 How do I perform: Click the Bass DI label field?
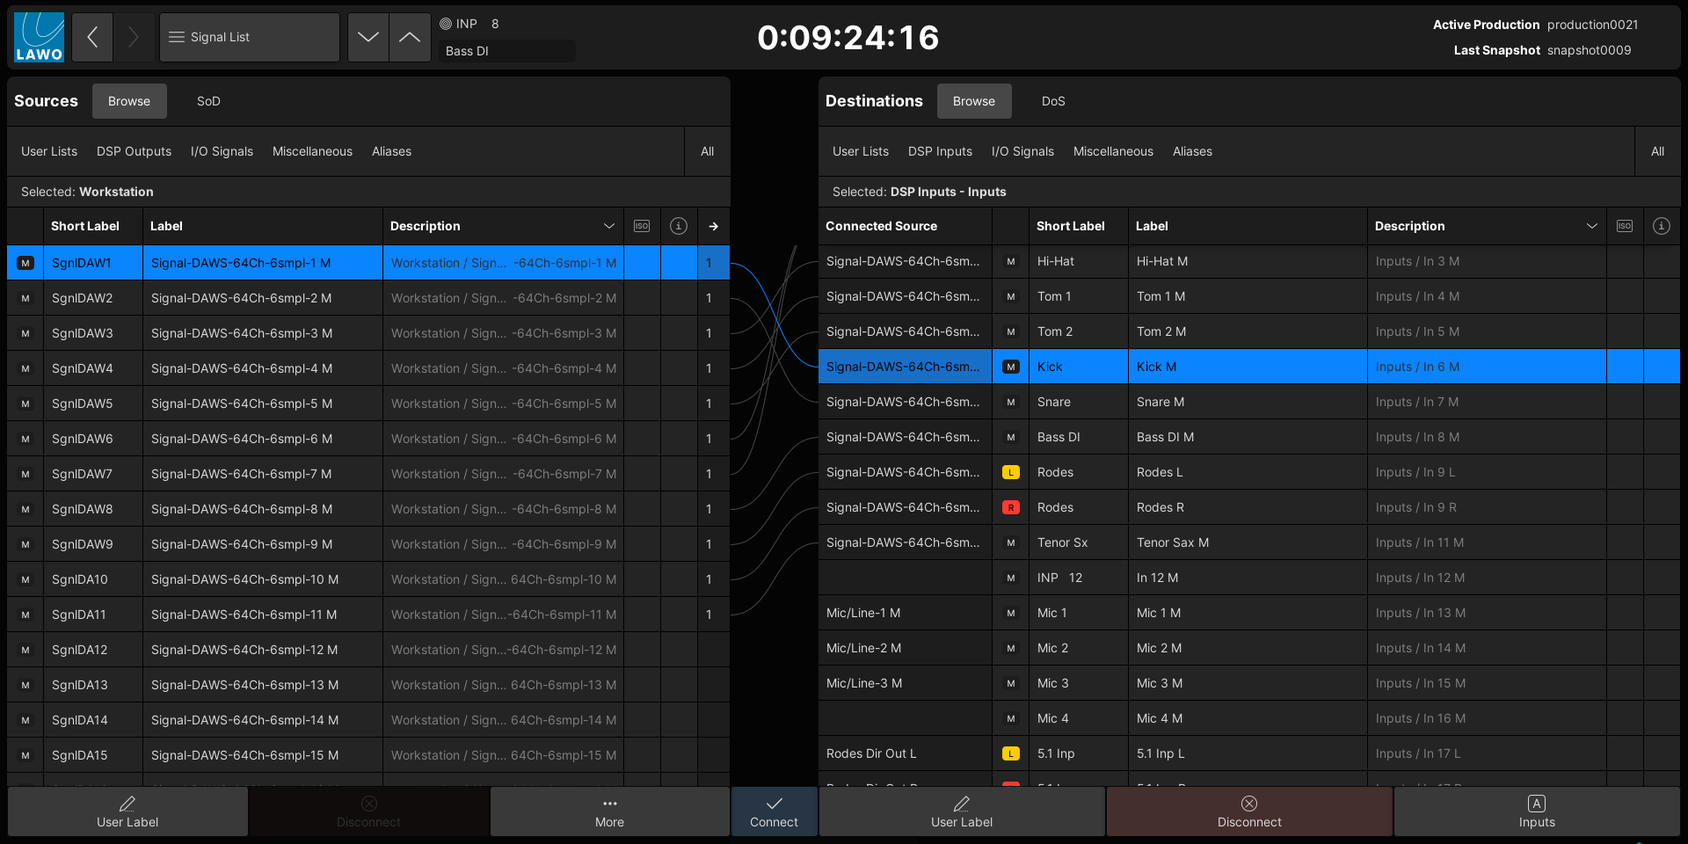point(506,51)
